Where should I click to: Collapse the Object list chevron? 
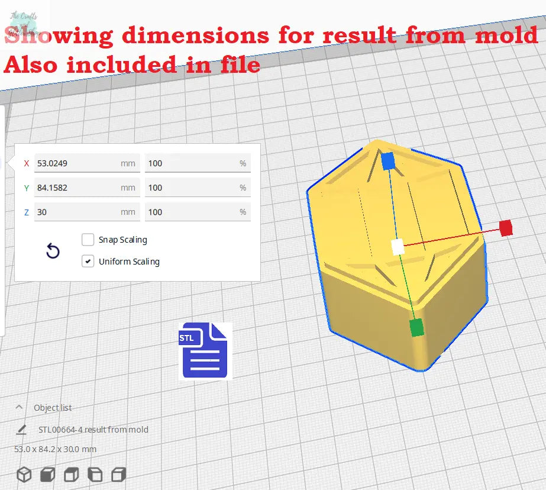(x=20, y=407)
